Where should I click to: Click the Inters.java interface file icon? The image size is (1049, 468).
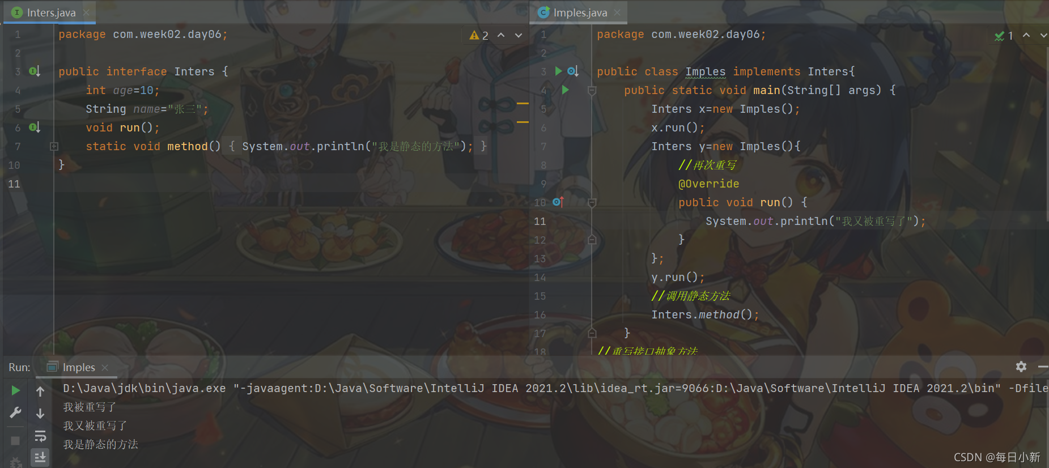coord(17,12)
